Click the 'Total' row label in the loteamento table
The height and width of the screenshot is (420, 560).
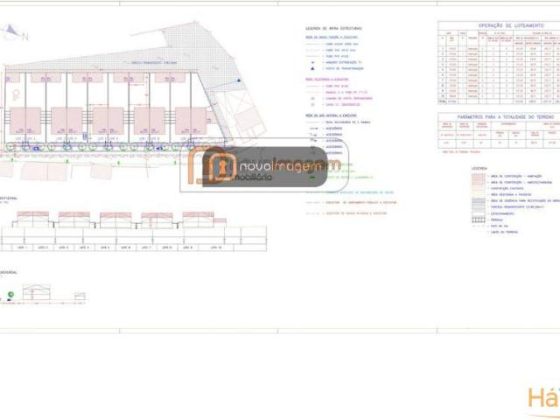pyautogui.click(x=442, y=101)
